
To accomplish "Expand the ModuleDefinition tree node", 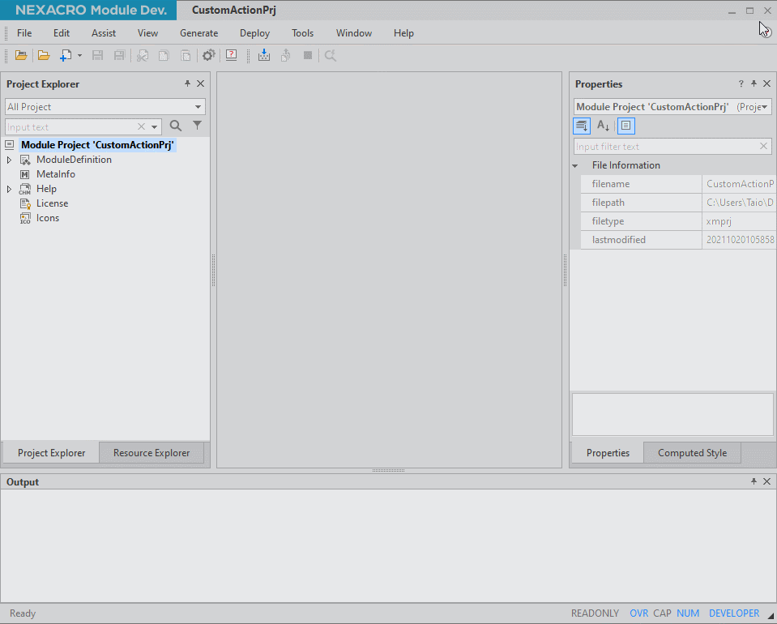I will tap(10, 160).
